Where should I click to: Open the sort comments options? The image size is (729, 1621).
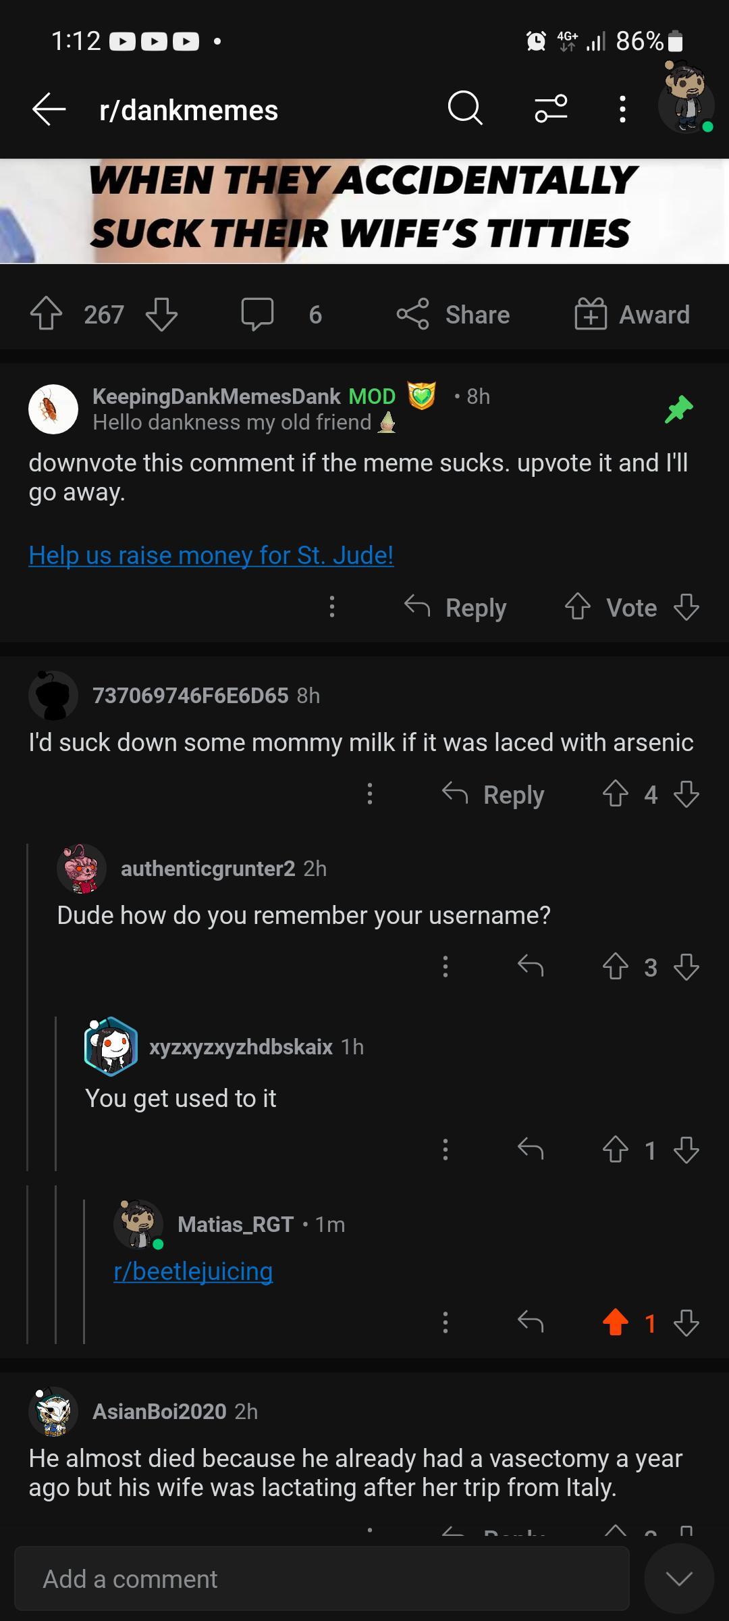click(x=550, y=109)
